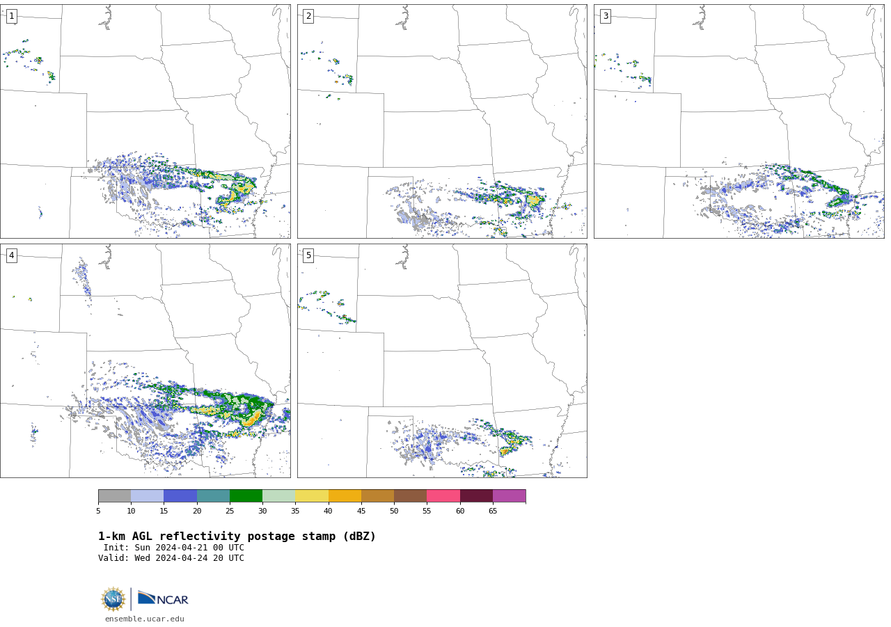Click the reflectivity postage stamp title

tap(237, 537)
